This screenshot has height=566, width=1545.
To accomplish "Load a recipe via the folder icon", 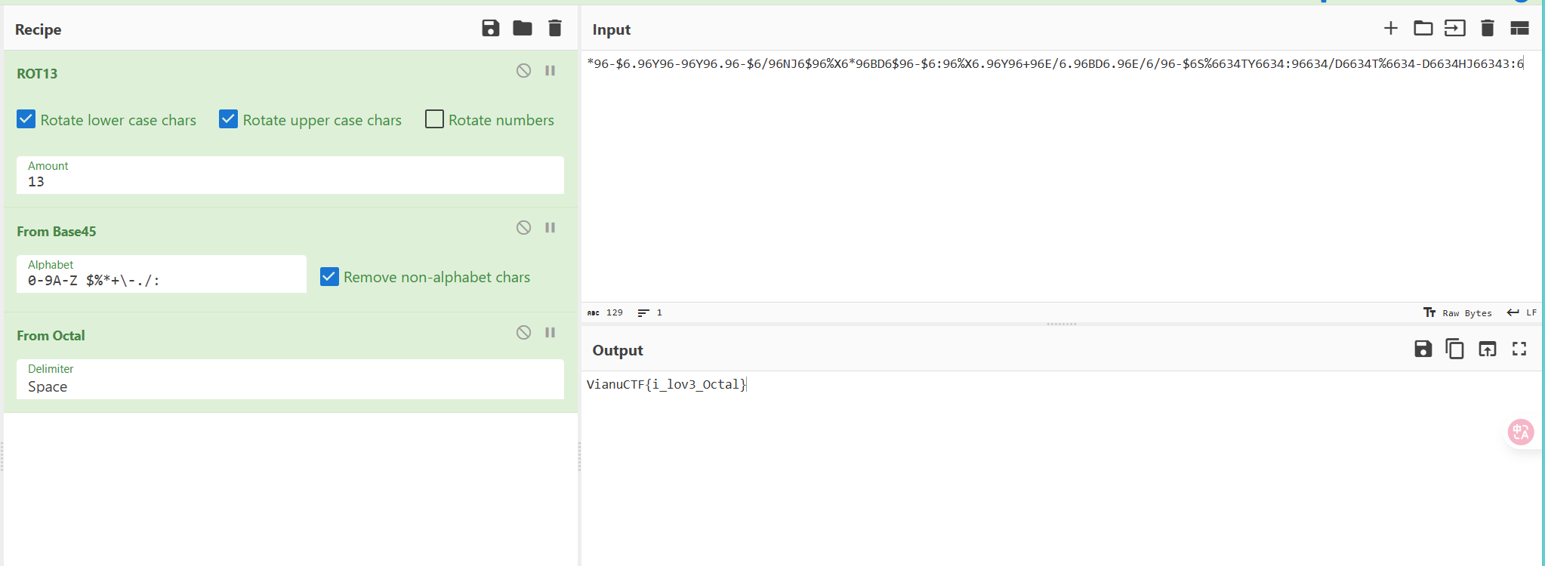I will click(x=523, y=29).
